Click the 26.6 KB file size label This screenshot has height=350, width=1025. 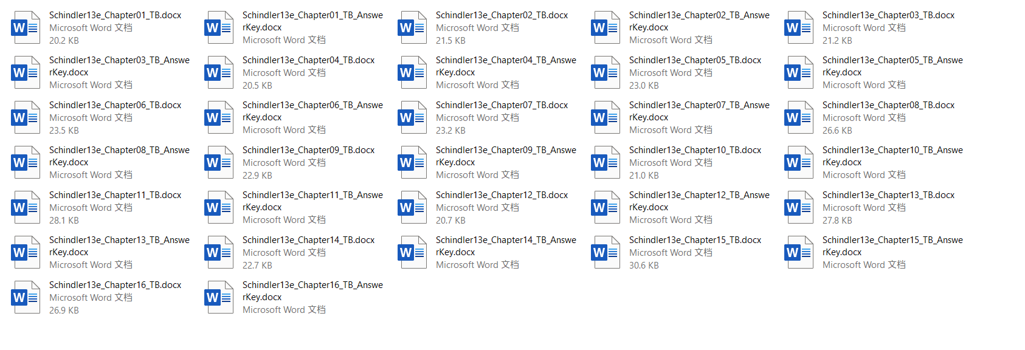pyautogui.click(x=837, y=131)
